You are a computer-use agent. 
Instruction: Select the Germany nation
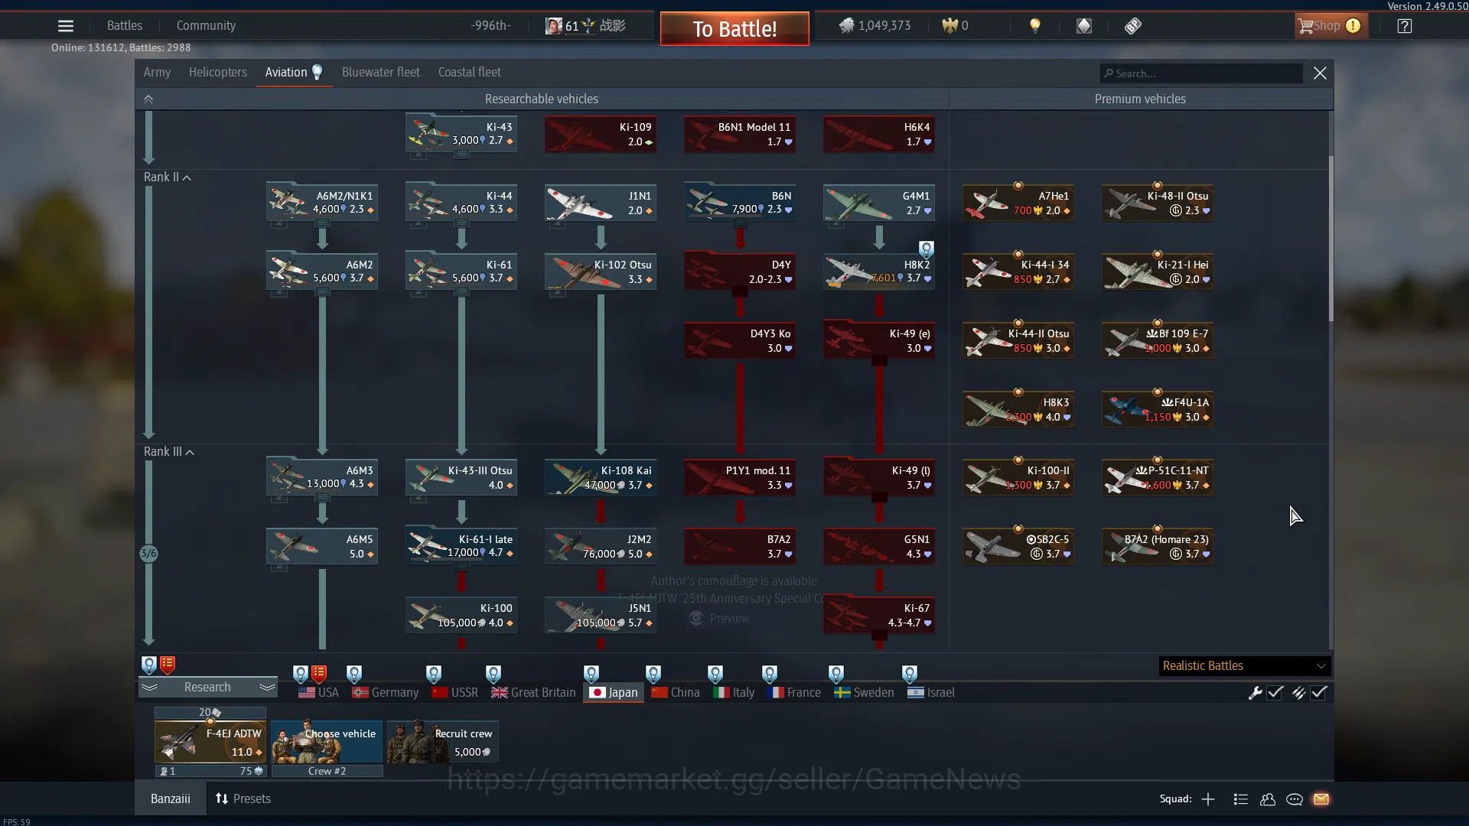pyautogui.click(x=386, y=693)
